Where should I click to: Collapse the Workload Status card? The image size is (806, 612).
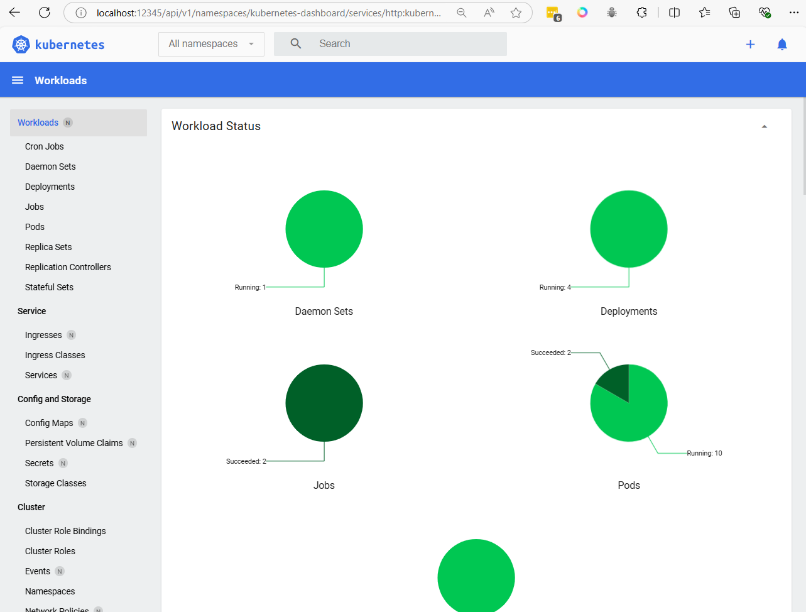point(765,126)
